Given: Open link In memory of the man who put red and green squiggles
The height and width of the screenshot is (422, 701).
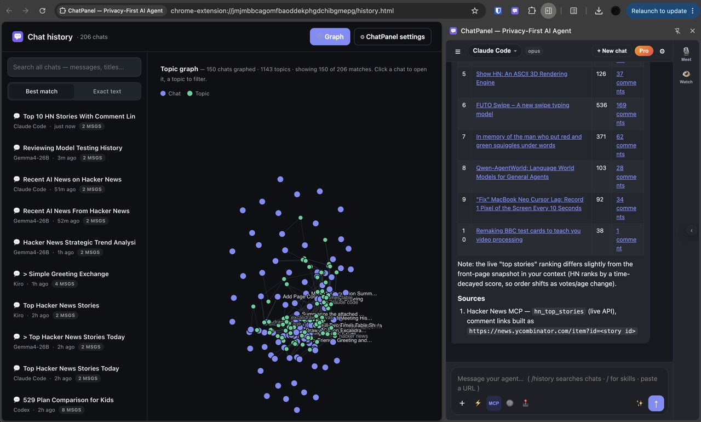Looking at the screenshot, I should tap(529, 141).
